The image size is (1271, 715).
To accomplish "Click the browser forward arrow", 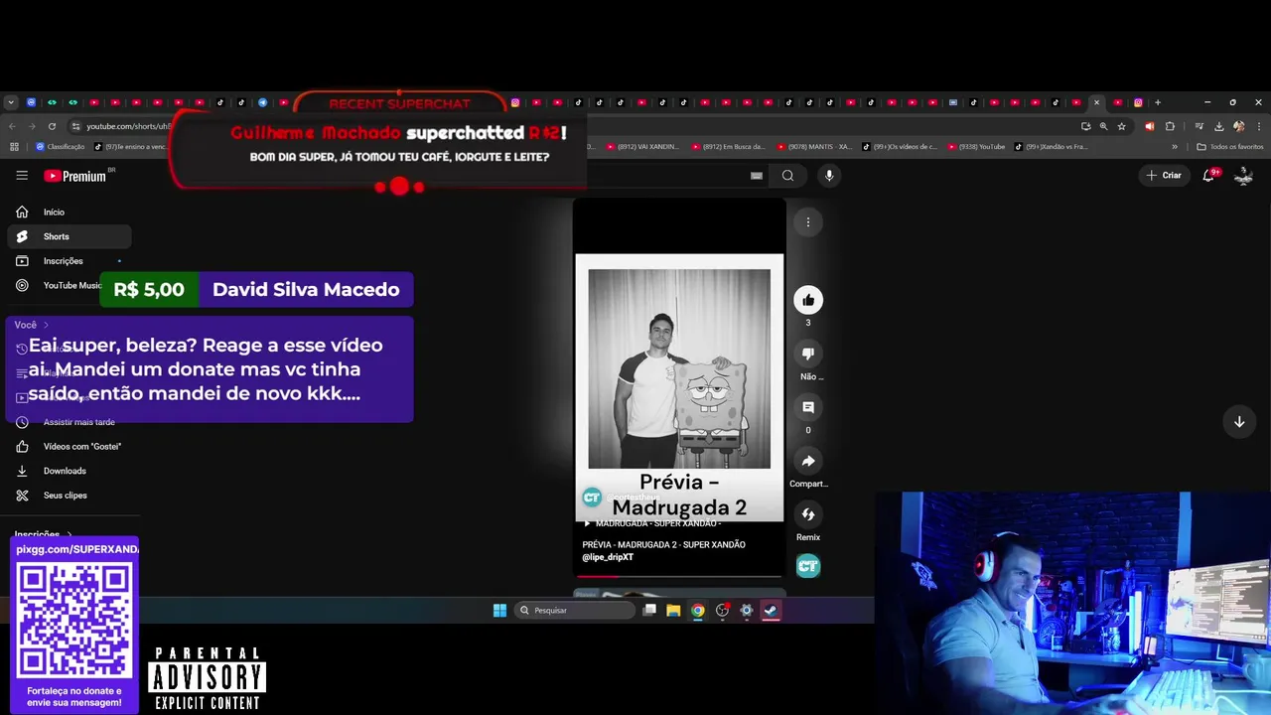I will 32,126.
